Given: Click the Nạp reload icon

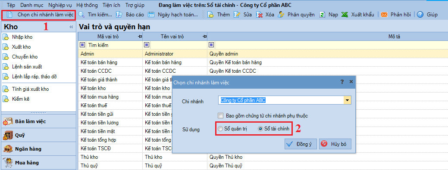Looking at the screenshot, I should [x=323, y=15].
